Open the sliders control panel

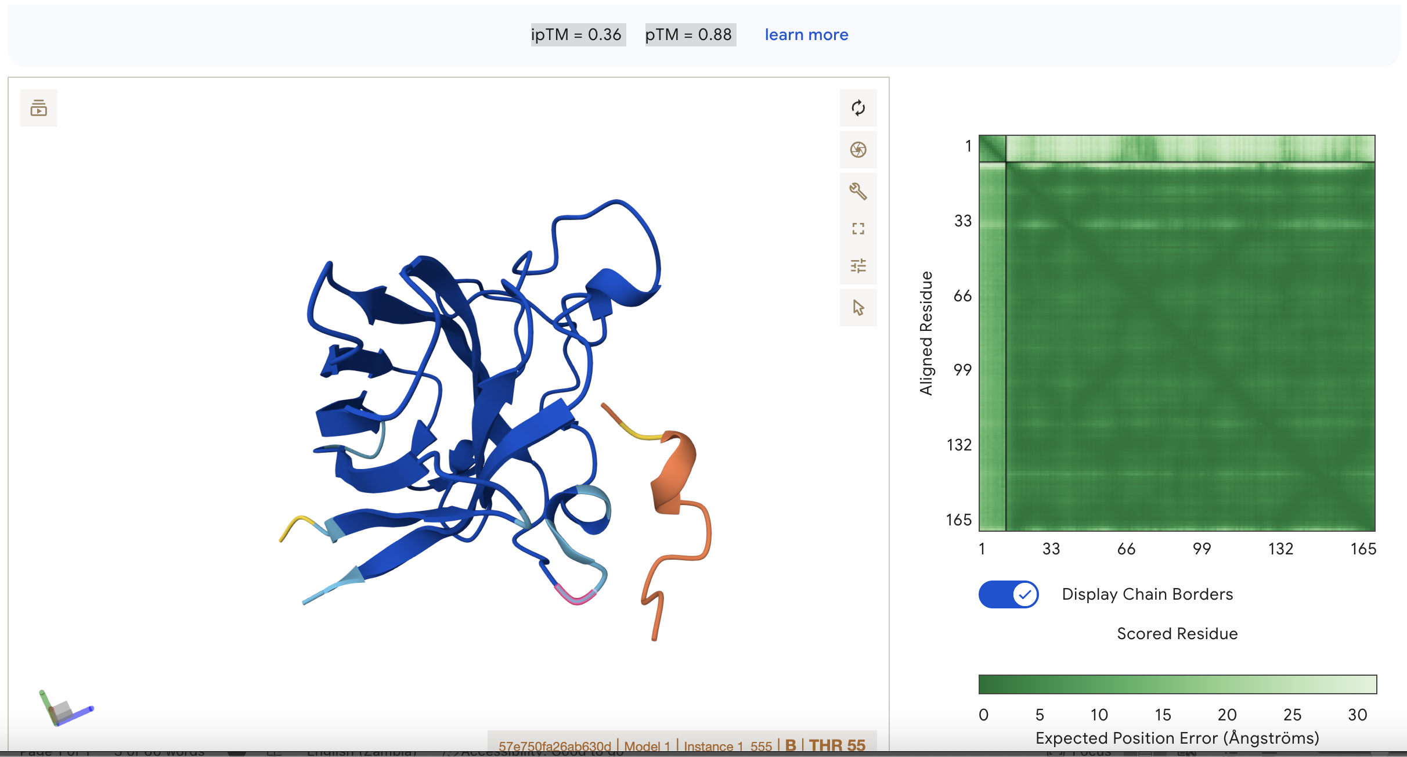858,266
